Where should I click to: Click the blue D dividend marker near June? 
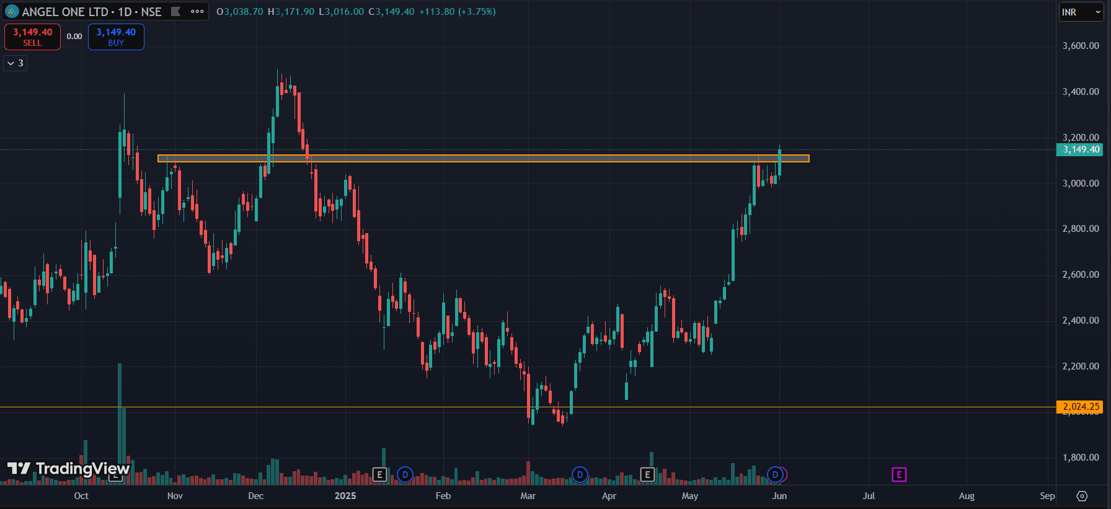(x=774, y=475)
